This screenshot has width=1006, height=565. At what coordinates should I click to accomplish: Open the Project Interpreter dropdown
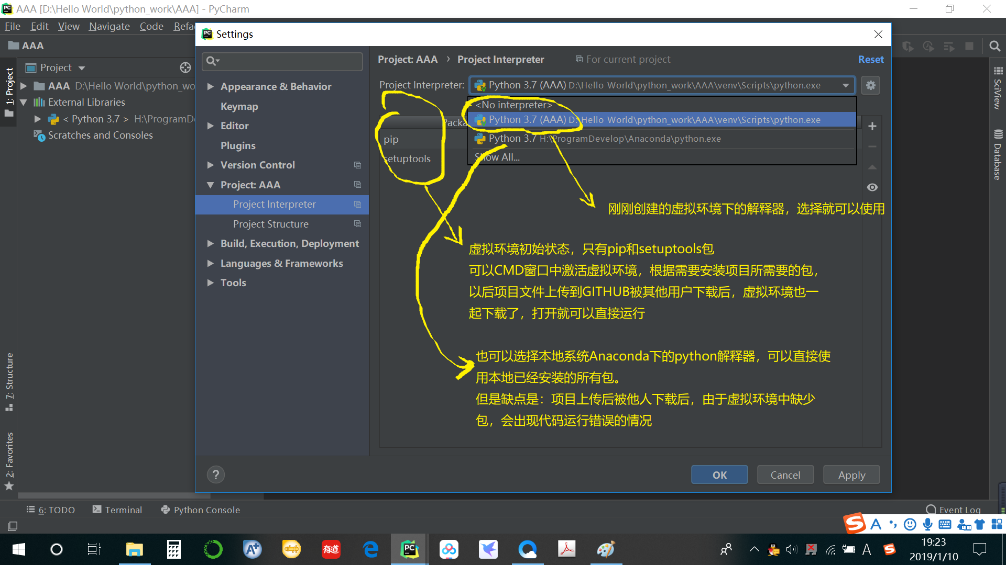[x=845, y=85]
